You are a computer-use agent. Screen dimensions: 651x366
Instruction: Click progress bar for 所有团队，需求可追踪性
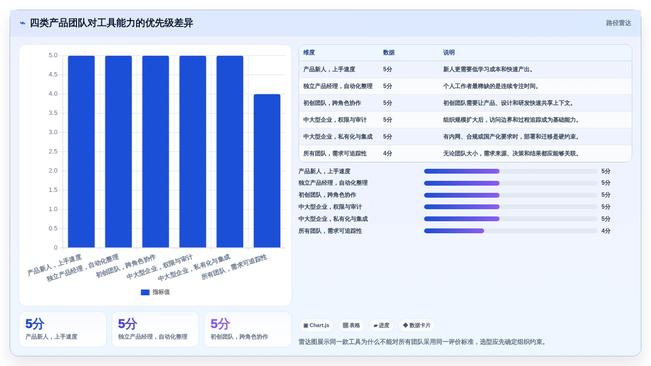point(511,231)
